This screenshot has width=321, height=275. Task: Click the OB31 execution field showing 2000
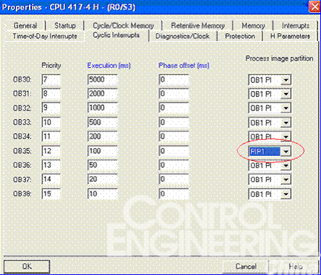(x=103, y=94)
